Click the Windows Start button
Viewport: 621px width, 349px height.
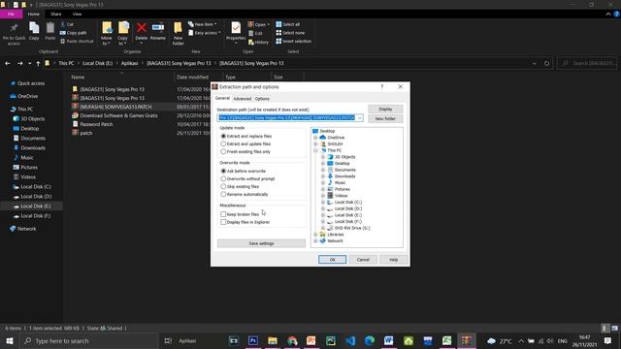(x=9, y=340)
